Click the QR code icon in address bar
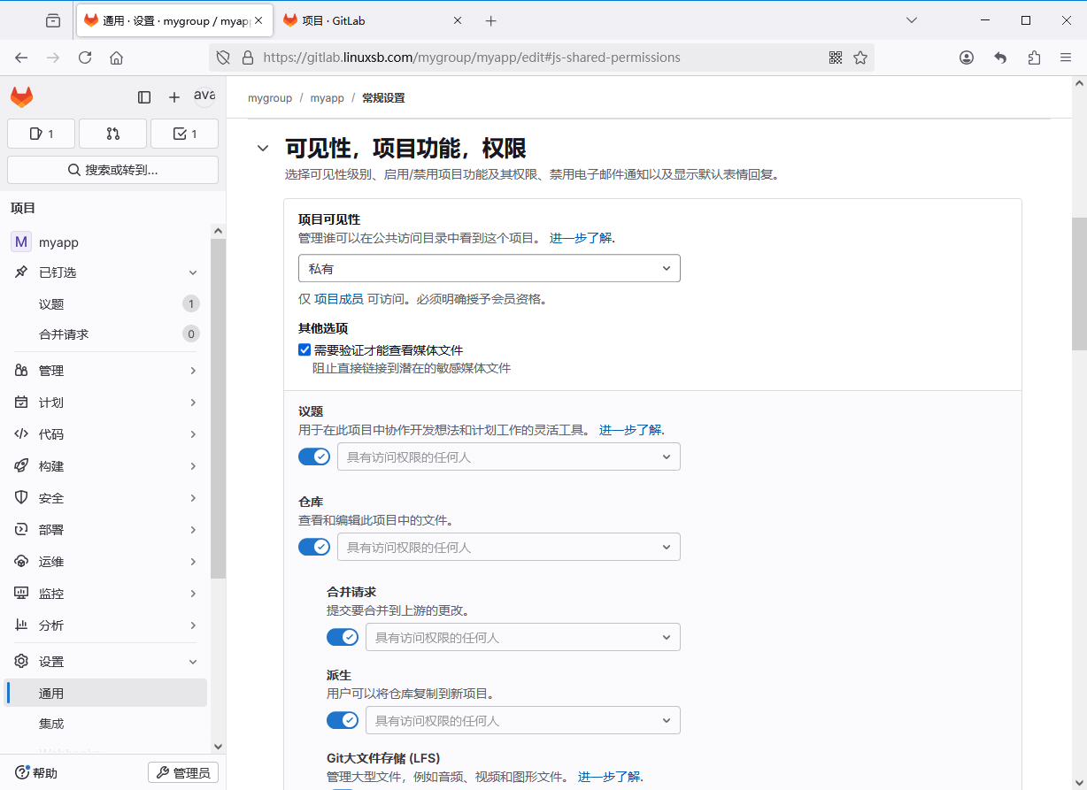 tap(836, 58)
